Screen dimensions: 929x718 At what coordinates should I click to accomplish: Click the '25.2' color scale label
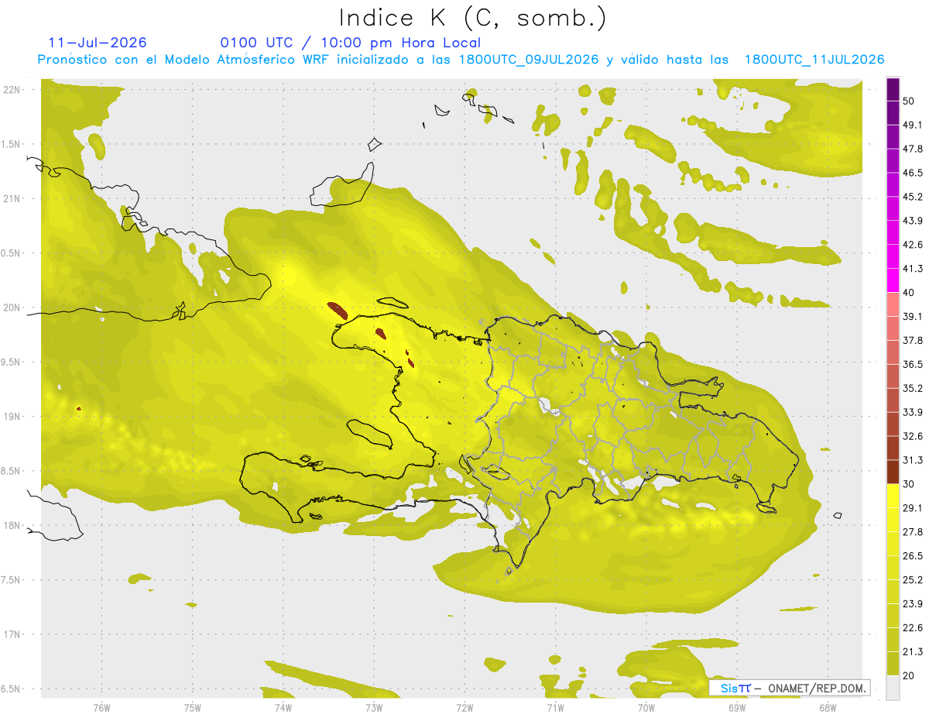coord(913,580)
